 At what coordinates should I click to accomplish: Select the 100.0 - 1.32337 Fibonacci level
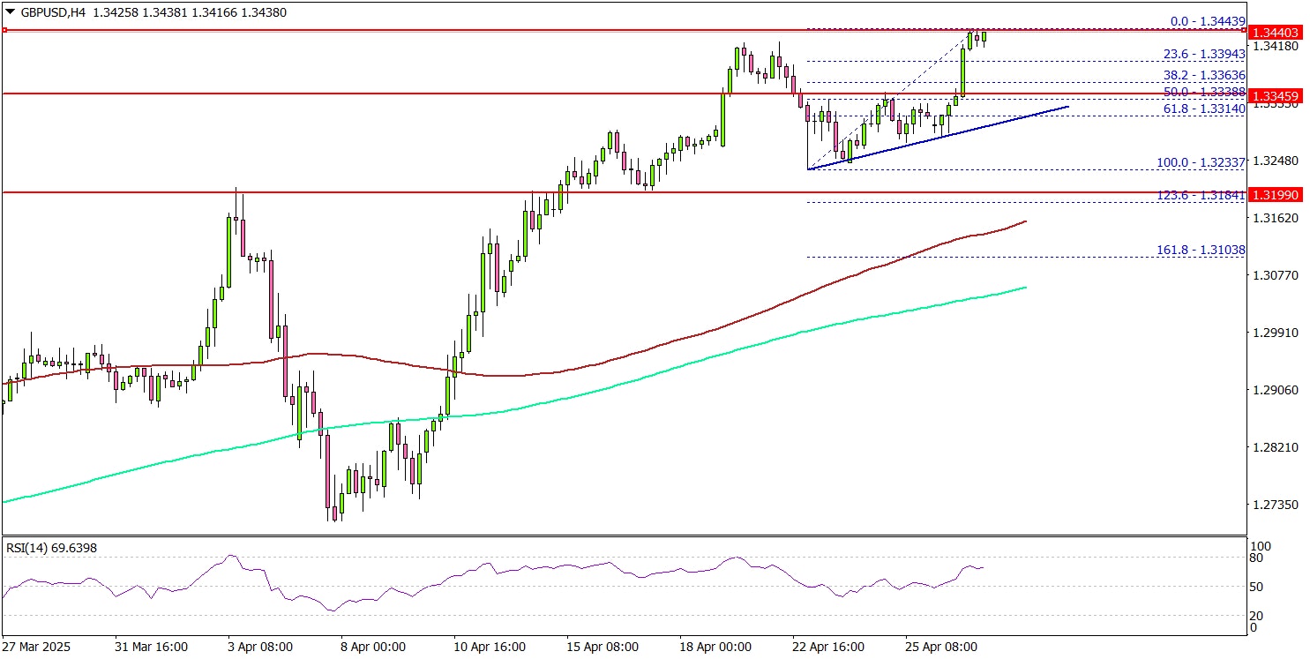(x=1201, y=163)
